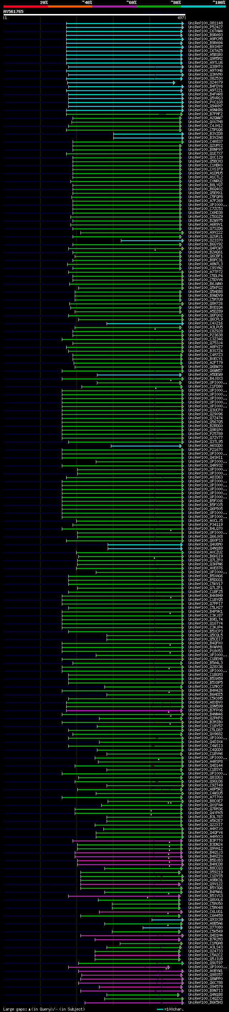Open entry UniRef100_A7F269
Viewport: 229px width, 1012px height.
[205, 201]
